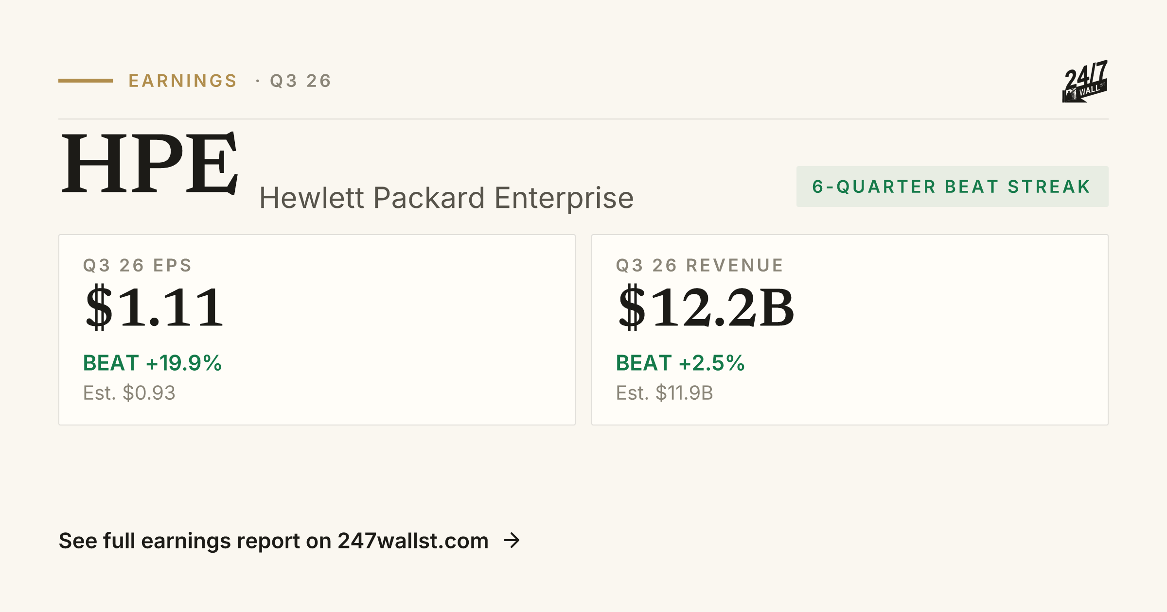
Task: Click the BEAT +19.9% EPS indicator
Action: tap(152, 363)
